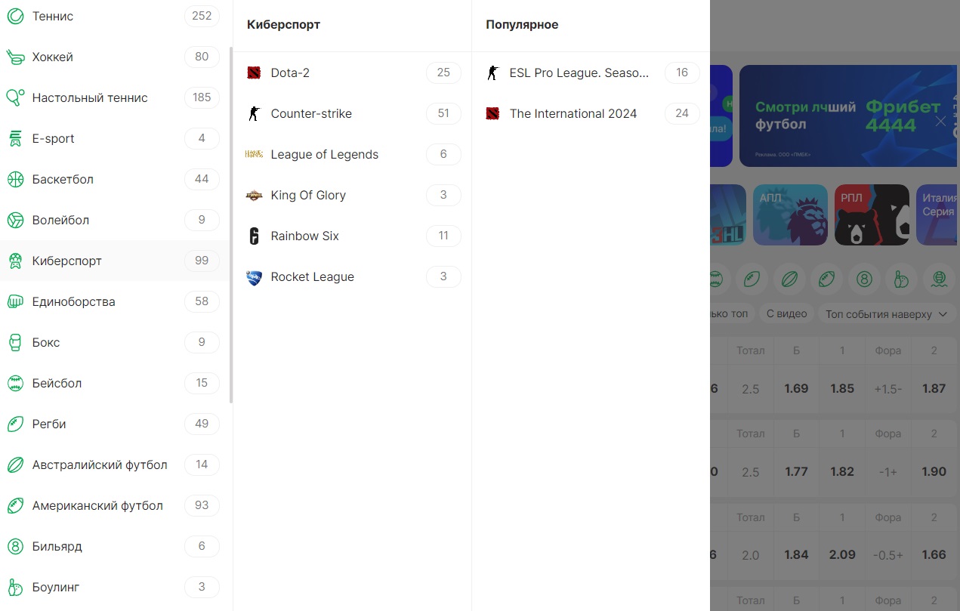960x611 pixels.
Task: Click the Боулинг category label
Action: 56,587
